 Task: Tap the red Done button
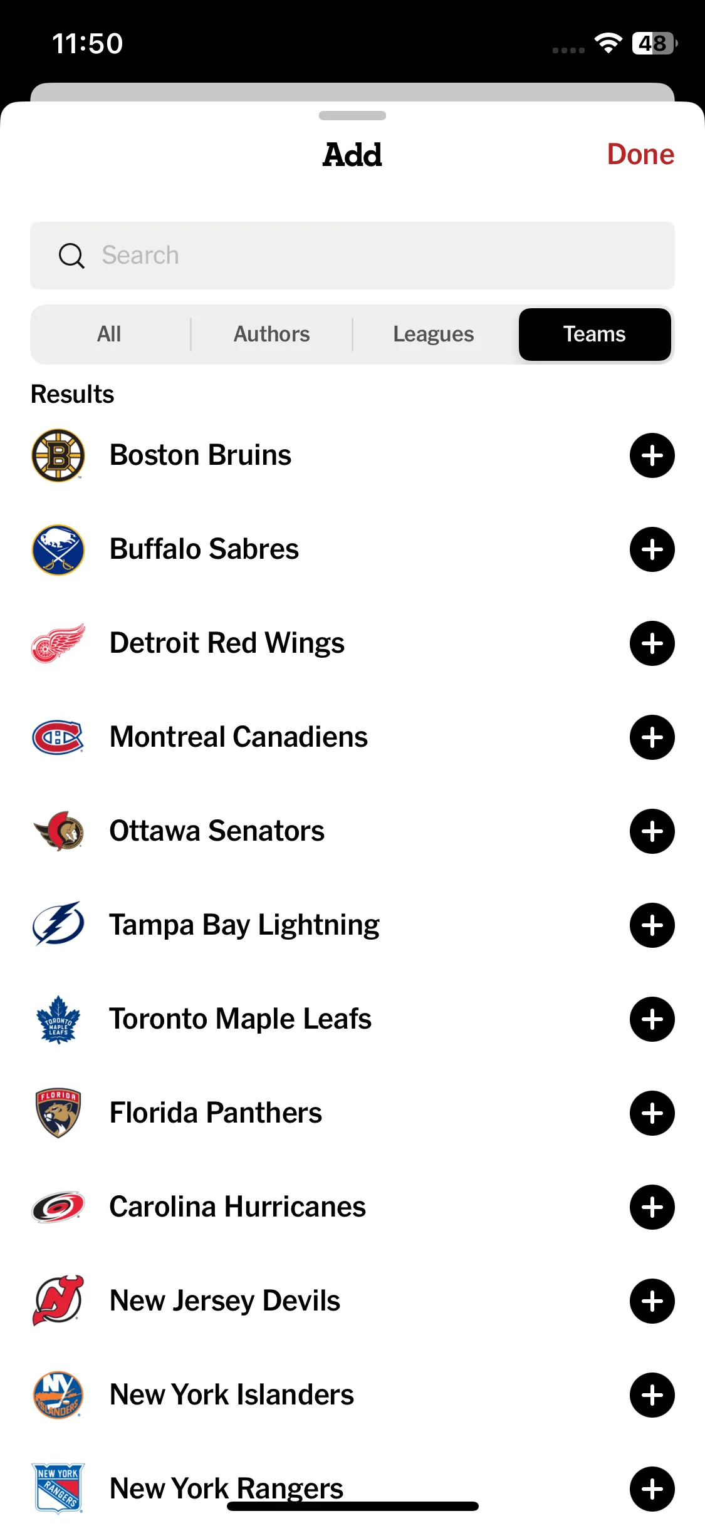(640, 155)
